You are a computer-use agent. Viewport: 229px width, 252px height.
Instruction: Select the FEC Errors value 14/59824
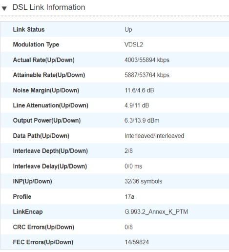point(137,242)
